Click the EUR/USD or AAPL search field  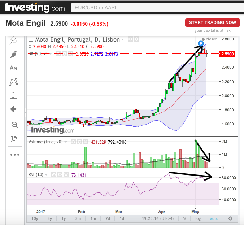click(x=157, y=8)
